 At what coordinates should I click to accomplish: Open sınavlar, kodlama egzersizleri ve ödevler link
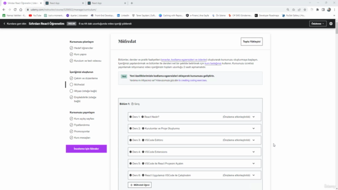184,60
